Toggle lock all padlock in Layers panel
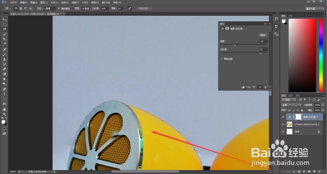 pyautogui.click(x=302, y=110)
